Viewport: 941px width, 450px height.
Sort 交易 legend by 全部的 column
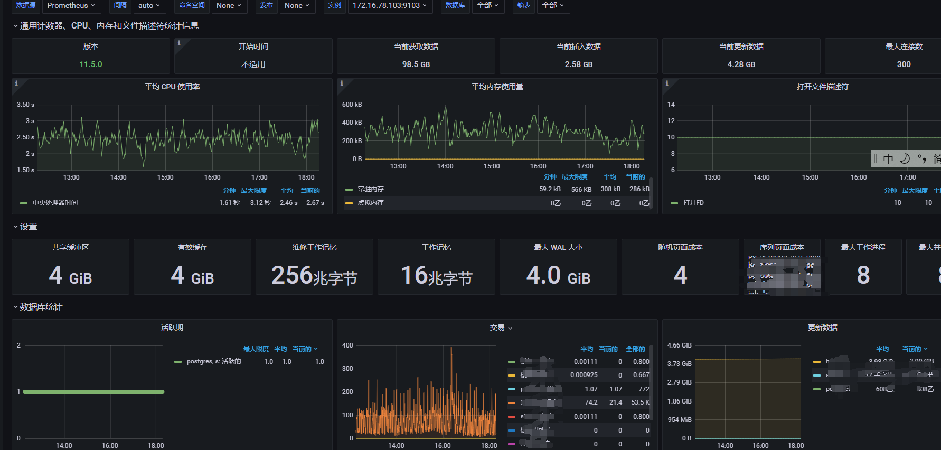point(636,349)
